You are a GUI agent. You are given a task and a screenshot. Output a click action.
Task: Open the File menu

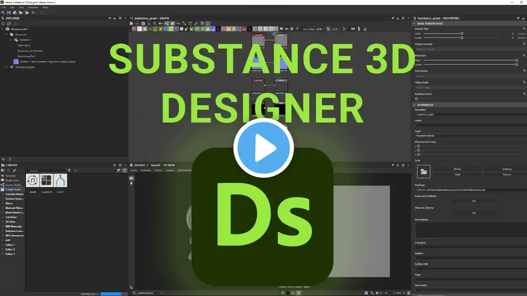click(x=4, y=7)
